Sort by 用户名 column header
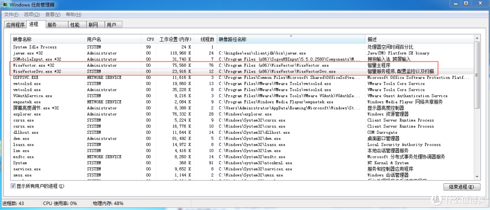The width and height of the screenshot is (490, 210). pyautogui.click(x=113, y=39)
